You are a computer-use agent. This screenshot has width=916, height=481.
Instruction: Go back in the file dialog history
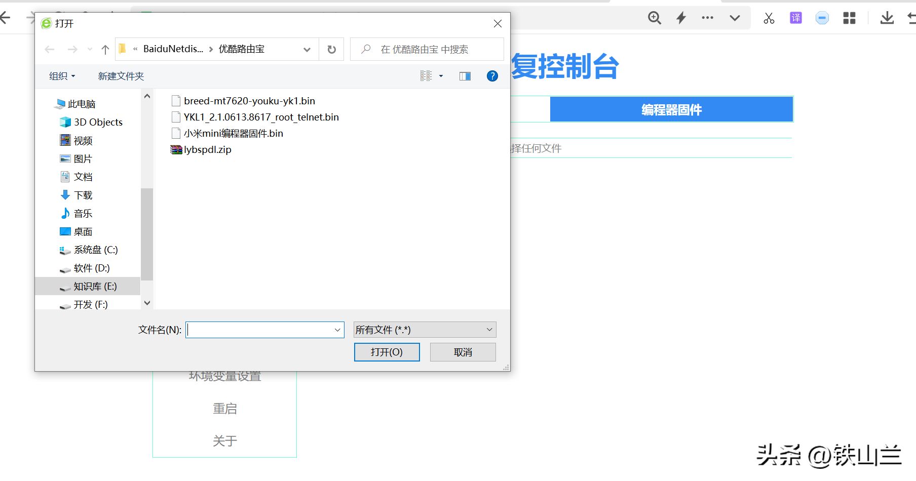(50, 49)
